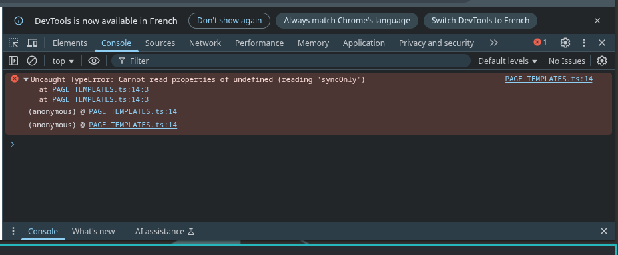This screenshot has height=255, width=618.
Task: Activate the inspect element picker icon
Action: [x=14, y=43]
